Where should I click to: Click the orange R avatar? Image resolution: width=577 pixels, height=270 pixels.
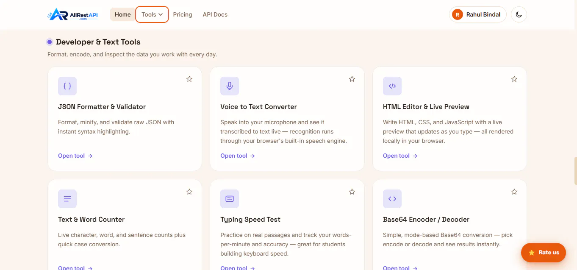click(458, 14)
